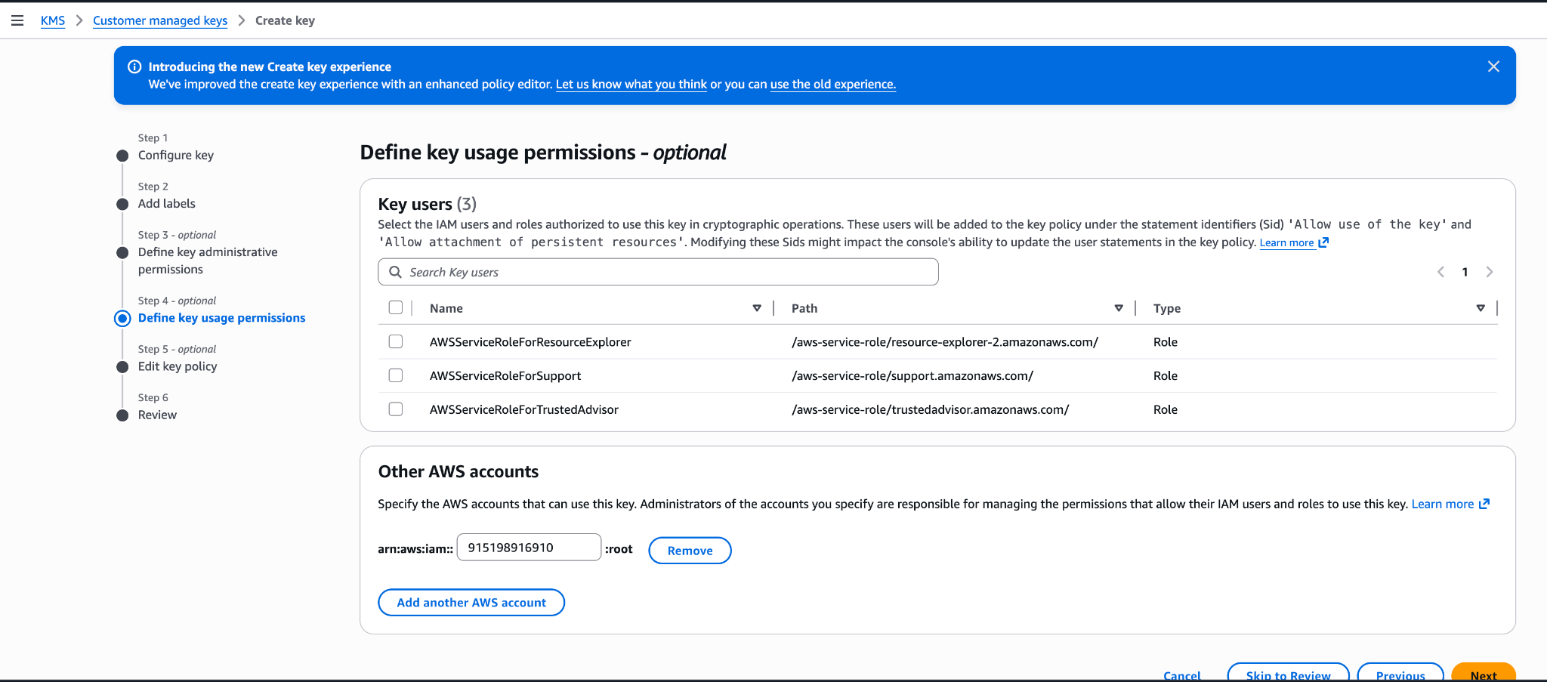
Task: Click the search magnifier icon in Key users
Action: [x=395, y=272]
